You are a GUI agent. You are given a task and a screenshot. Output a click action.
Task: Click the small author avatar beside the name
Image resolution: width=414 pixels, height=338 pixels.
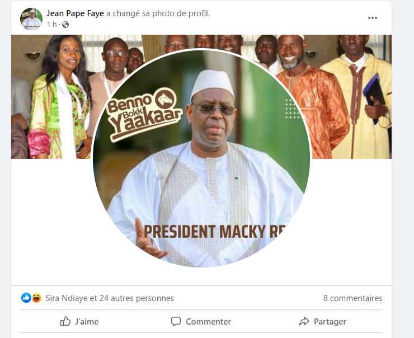click(x=31, y=19)
